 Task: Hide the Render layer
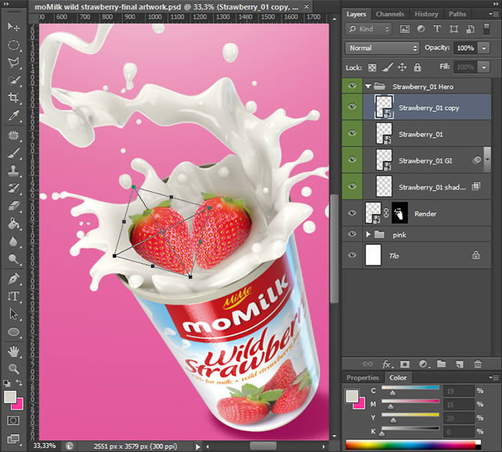[352, 213]
